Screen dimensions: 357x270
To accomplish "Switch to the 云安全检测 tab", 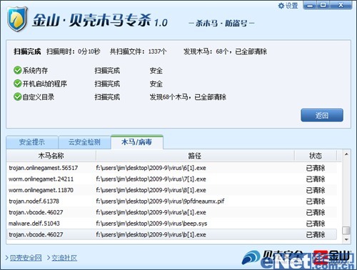I will (x=84, y=142).
